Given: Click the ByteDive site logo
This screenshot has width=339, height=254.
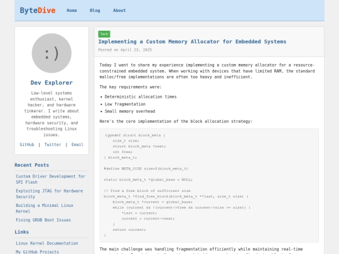Looking at the screenshot, I should click(x=38, y=11).
